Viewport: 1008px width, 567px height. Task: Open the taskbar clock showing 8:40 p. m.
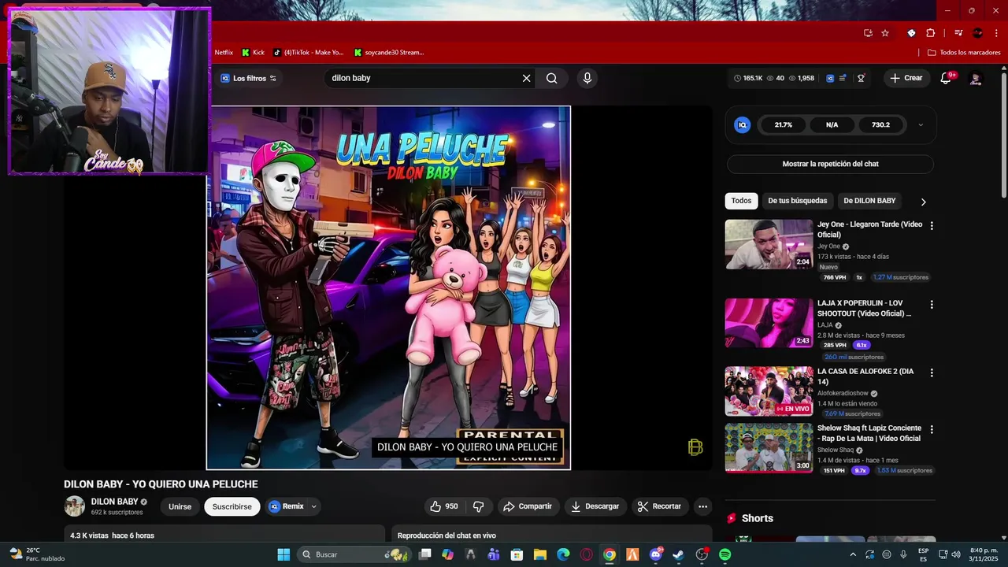pos(984,554)
